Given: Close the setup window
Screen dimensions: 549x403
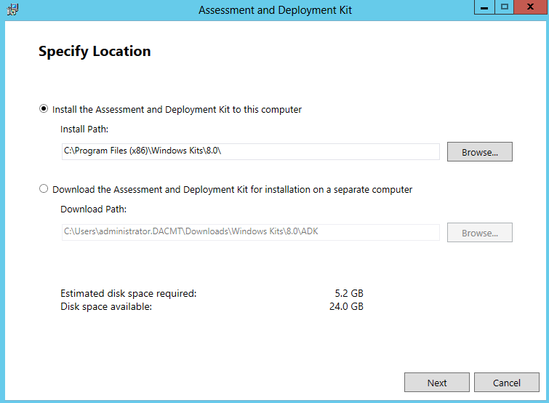Looking at the screenshot, I should (x=530, y=7).
